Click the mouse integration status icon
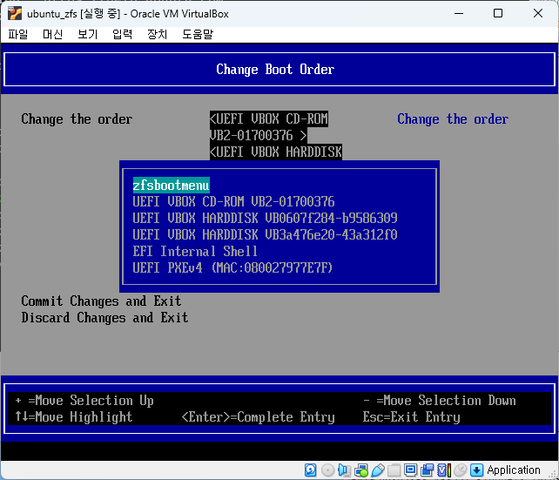This screenshot has height=480, width=559. pos(460,470)
